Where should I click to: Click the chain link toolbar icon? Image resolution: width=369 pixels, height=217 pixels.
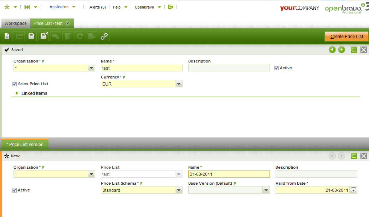pos(104,36)
